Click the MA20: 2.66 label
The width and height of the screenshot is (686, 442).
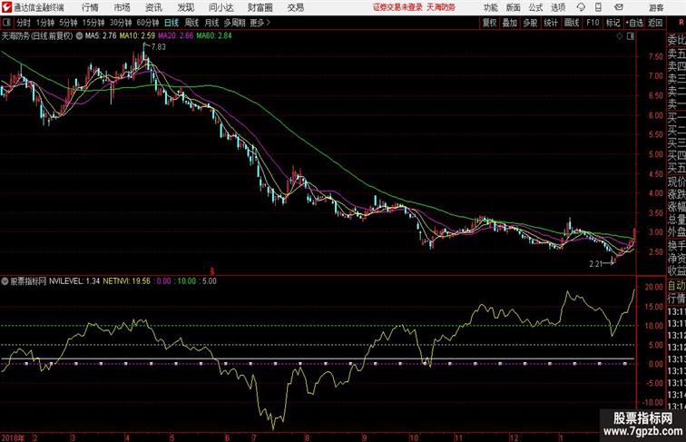pyautogui.click(x=175, y=36)
